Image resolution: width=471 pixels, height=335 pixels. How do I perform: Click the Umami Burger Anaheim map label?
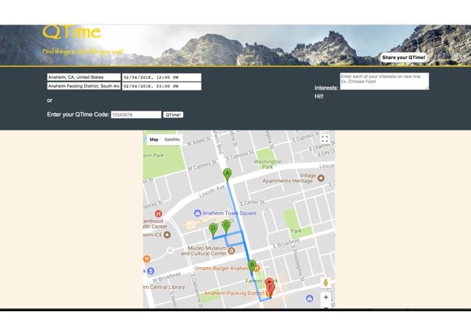click(222, 268)
